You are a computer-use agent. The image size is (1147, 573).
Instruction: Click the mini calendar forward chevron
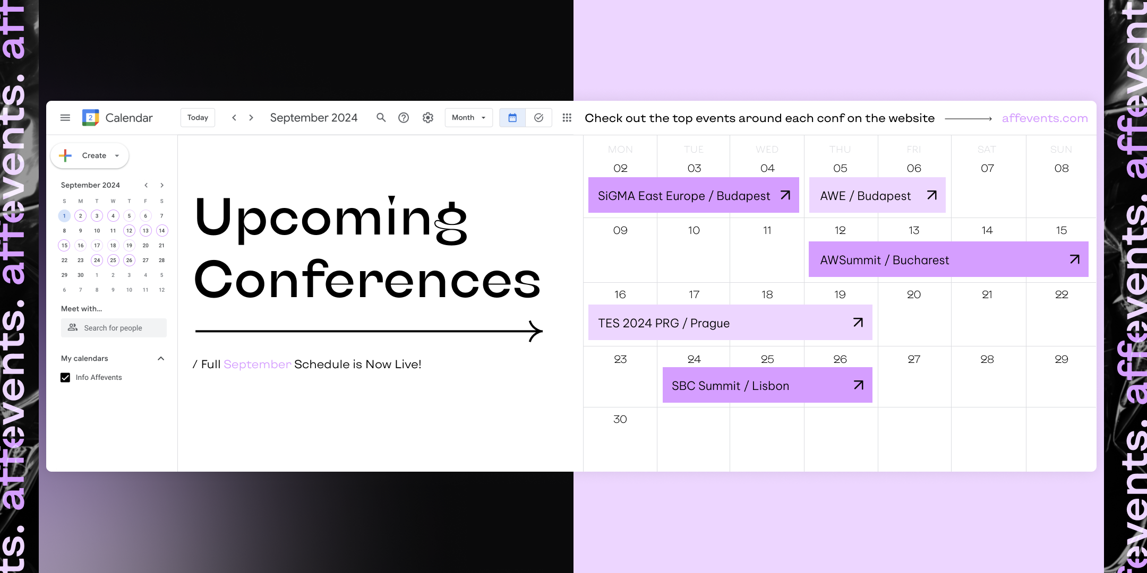pyautogui.click(x=162, y=184)
